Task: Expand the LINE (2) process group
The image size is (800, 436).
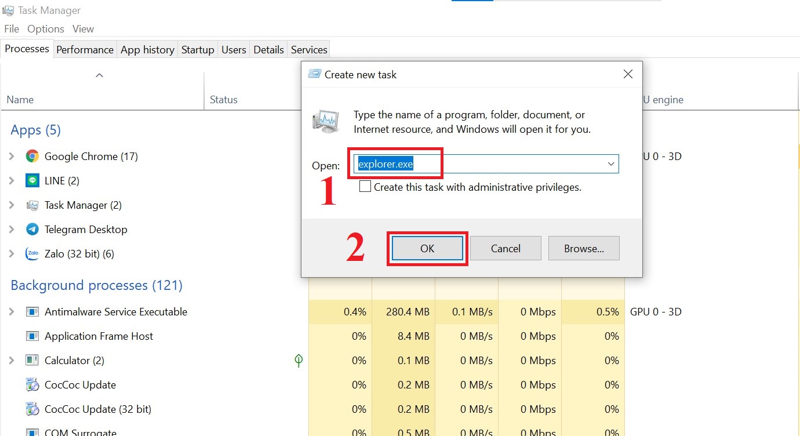Action: tap(12, 180)
